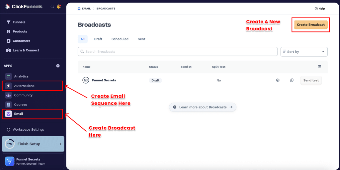Click the Learn & Connect icon
Viewport: 340px width, 170px height.
(8, 50)
